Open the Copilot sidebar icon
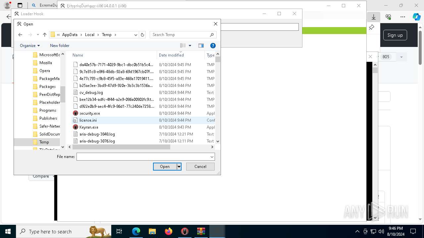Image resolution: width=424 pixels, height=238 pixels. click(x=416, y=17)
